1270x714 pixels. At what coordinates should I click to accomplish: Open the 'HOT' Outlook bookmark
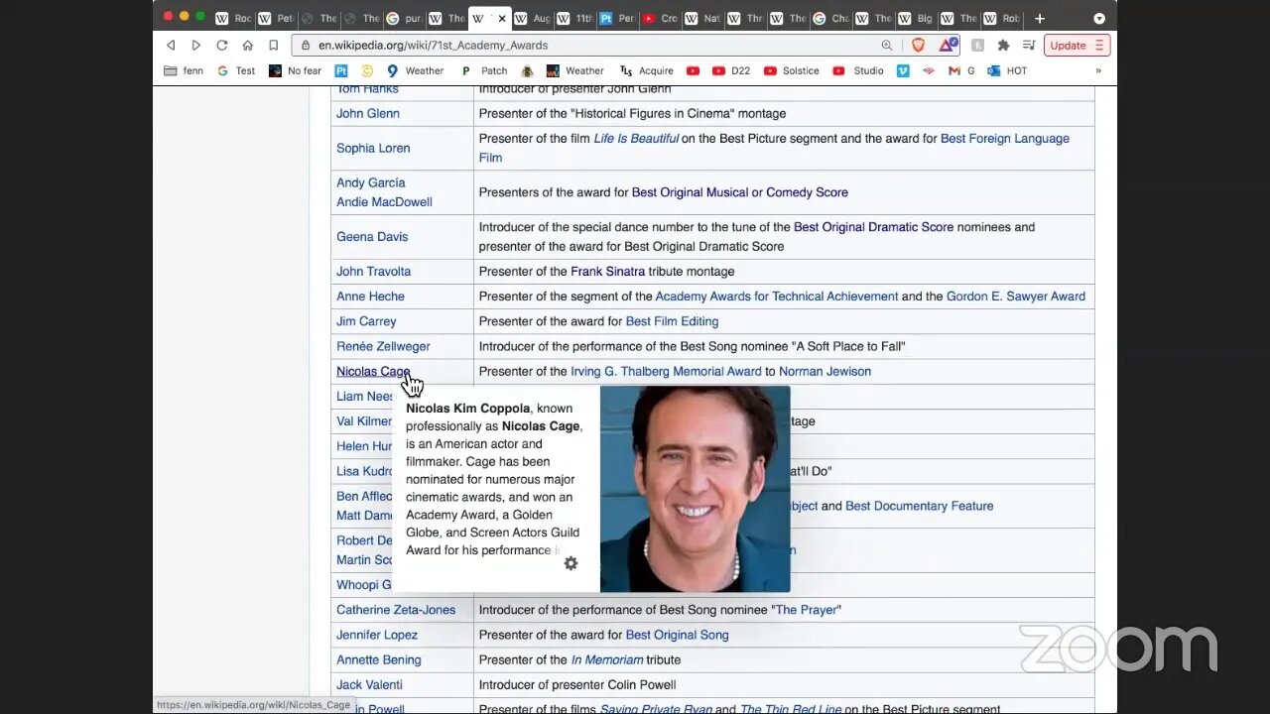click(1007, 70)
